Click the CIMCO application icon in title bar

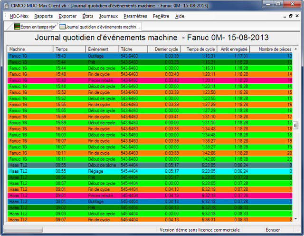[x=6, y=6]
